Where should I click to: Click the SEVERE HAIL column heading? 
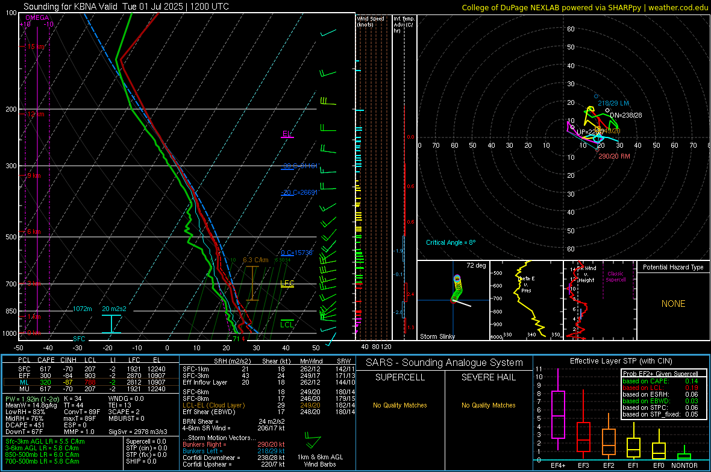tap(488, 377)
